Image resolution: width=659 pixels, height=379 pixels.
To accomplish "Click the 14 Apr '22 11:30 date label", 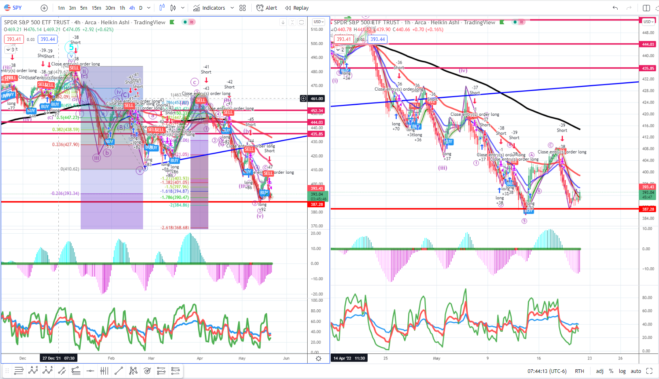I will click(349, 358).
